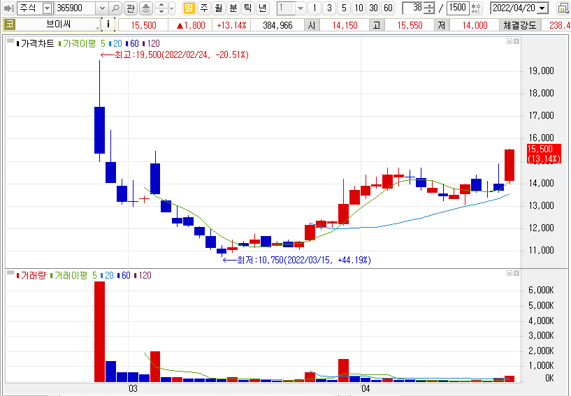This screenshot has width=571, height=396.
Task: Click current price 15,500 in header
Action: point(143,25)
